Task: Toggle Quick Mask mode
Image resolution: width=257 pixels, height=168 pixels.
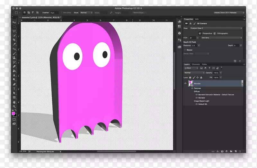Action: (14, 119)
